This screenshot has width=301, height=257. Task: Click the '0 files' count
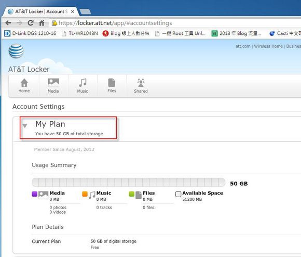(148, 208)
